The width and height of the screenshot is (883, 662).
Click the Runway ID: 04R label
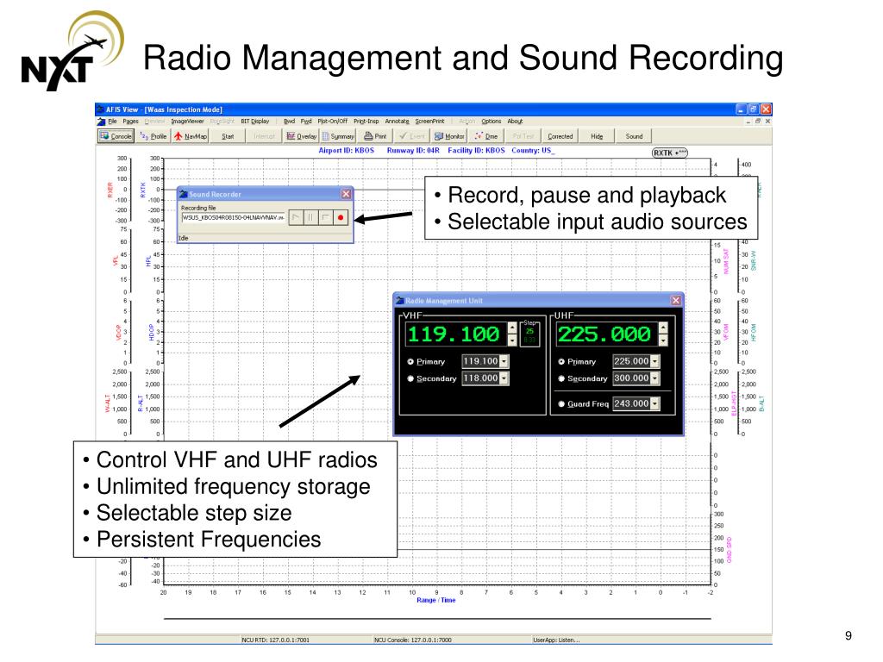[x=413, y=150]
